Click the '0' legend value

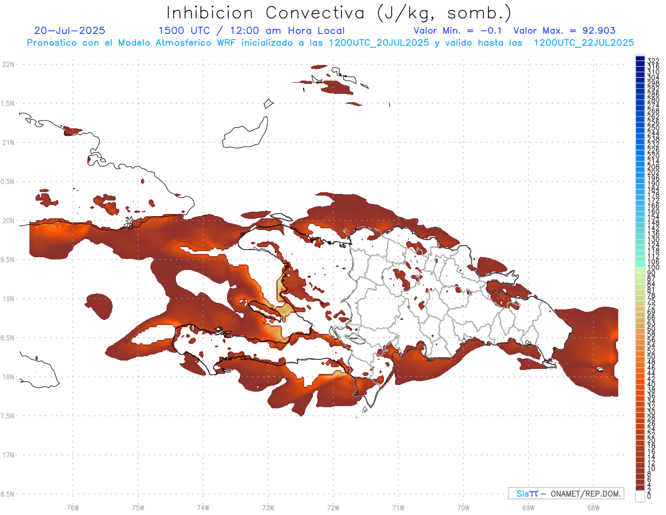(649, 496)
